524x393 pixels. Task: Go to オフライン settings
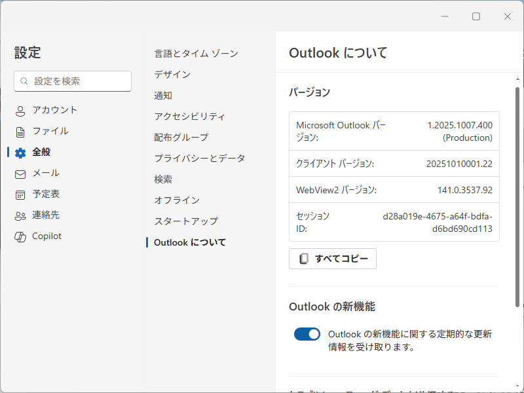click(x=177, y=200)
